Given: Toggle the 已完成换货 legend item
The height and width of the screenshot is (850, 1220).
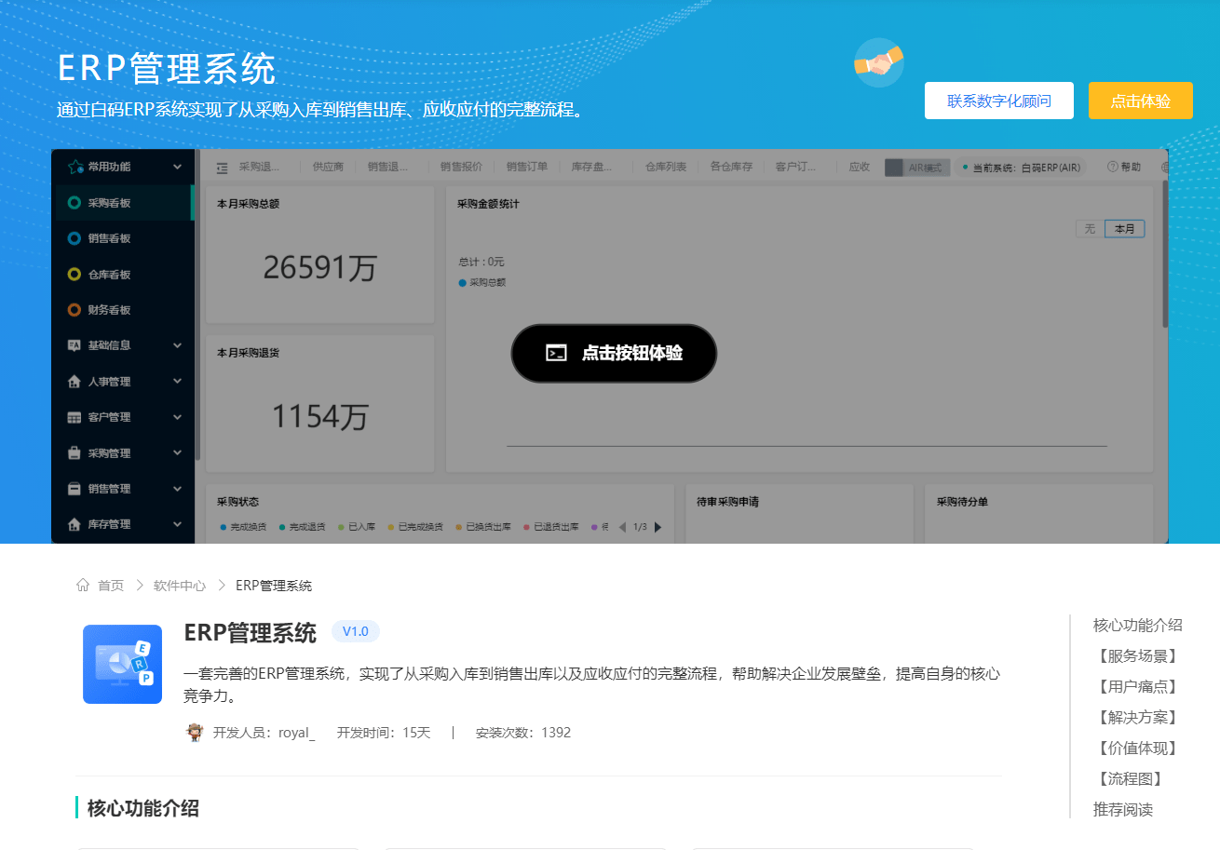Looking at the screenshot, I should (415, 527).
